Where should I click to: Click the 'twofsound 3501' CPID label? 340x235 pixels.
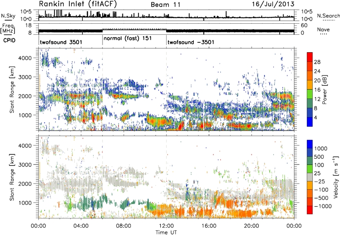click(x=61, y=42)
